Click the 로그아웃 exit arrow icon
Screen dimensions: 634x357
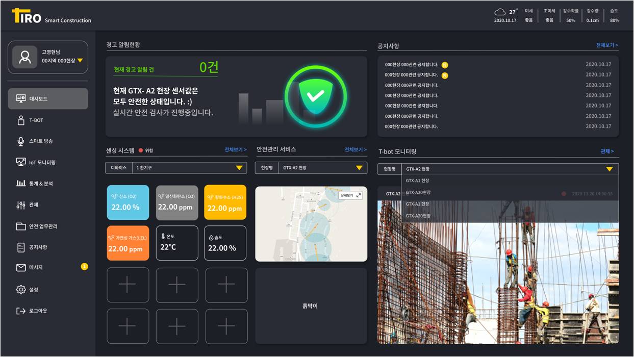tap(21, 311)
